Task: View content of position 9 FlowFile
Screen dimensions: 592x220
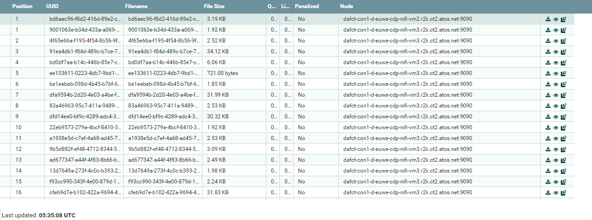Action: click(x=556, y=117)
